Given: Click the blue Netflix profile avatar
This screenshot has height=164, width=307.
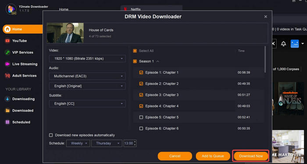Looking at the screenshot, I should (x=295, y=44).
